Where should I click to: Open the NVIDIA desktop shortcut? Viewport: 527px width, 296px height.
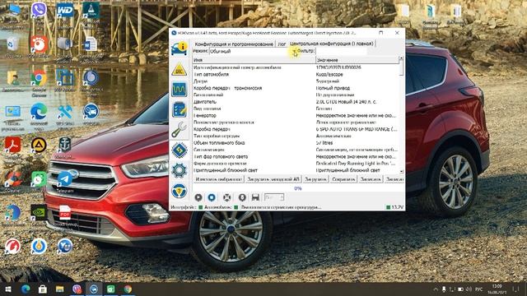(x=39, y=212)
